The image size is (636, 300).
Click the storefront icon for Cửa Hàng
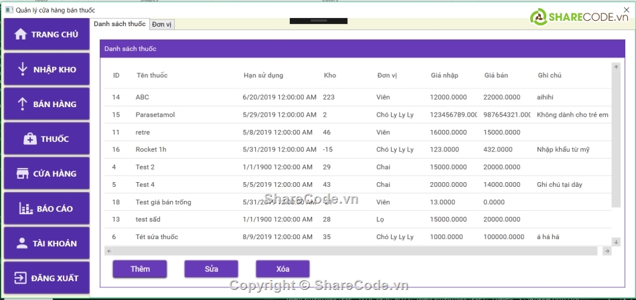pyautogui.click(x=23, y=173)
